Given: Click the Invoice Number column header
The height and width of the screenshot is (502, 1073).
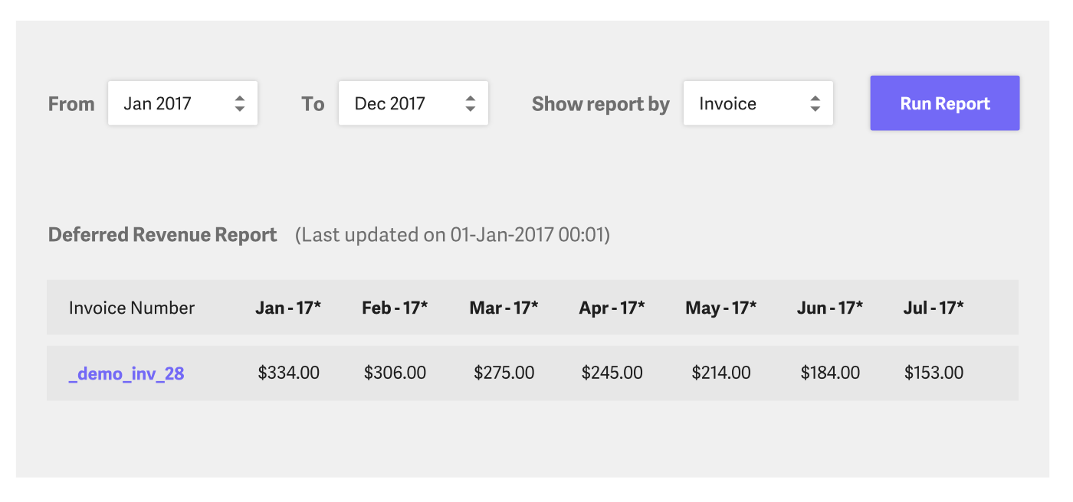Looking at the screenshot, I should pos(132,308).
